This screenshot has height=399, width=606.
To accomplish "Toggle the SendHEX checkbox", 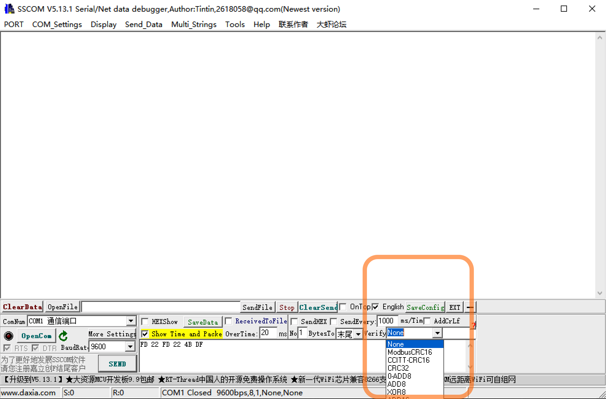I will [294, 322].
